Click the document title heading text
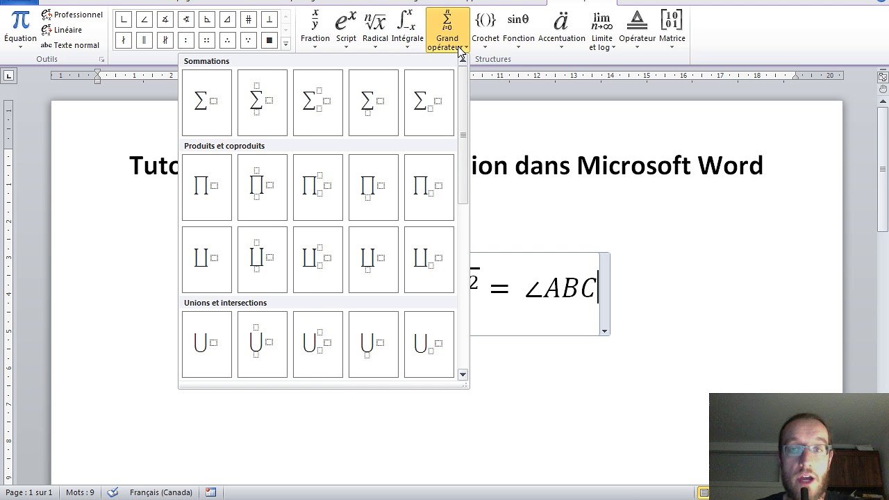This screenshot has width=889, height=500. tap(446, 165)
